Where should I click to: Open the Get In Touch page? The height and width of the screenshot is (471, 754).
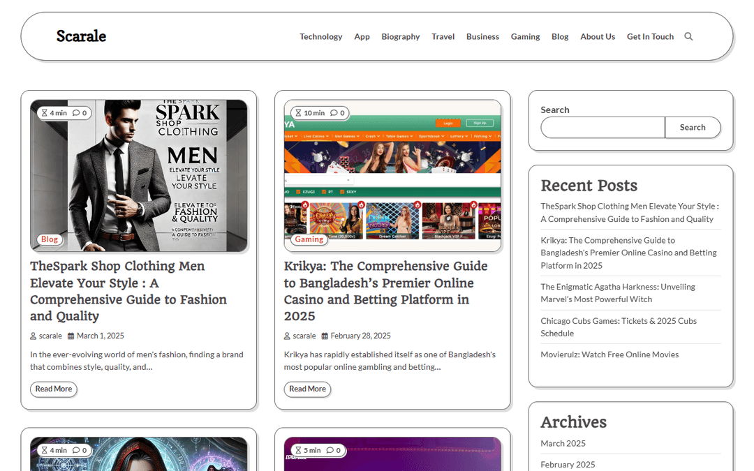(x=650, y=36)
